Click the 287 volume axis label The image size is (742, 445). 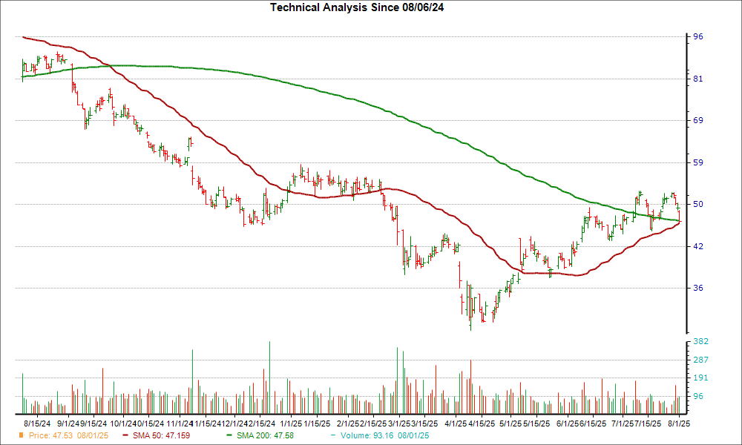[700, 360]
